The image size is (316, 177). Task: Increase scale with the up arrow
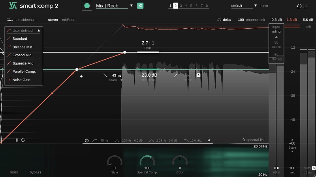pos(292,140)
